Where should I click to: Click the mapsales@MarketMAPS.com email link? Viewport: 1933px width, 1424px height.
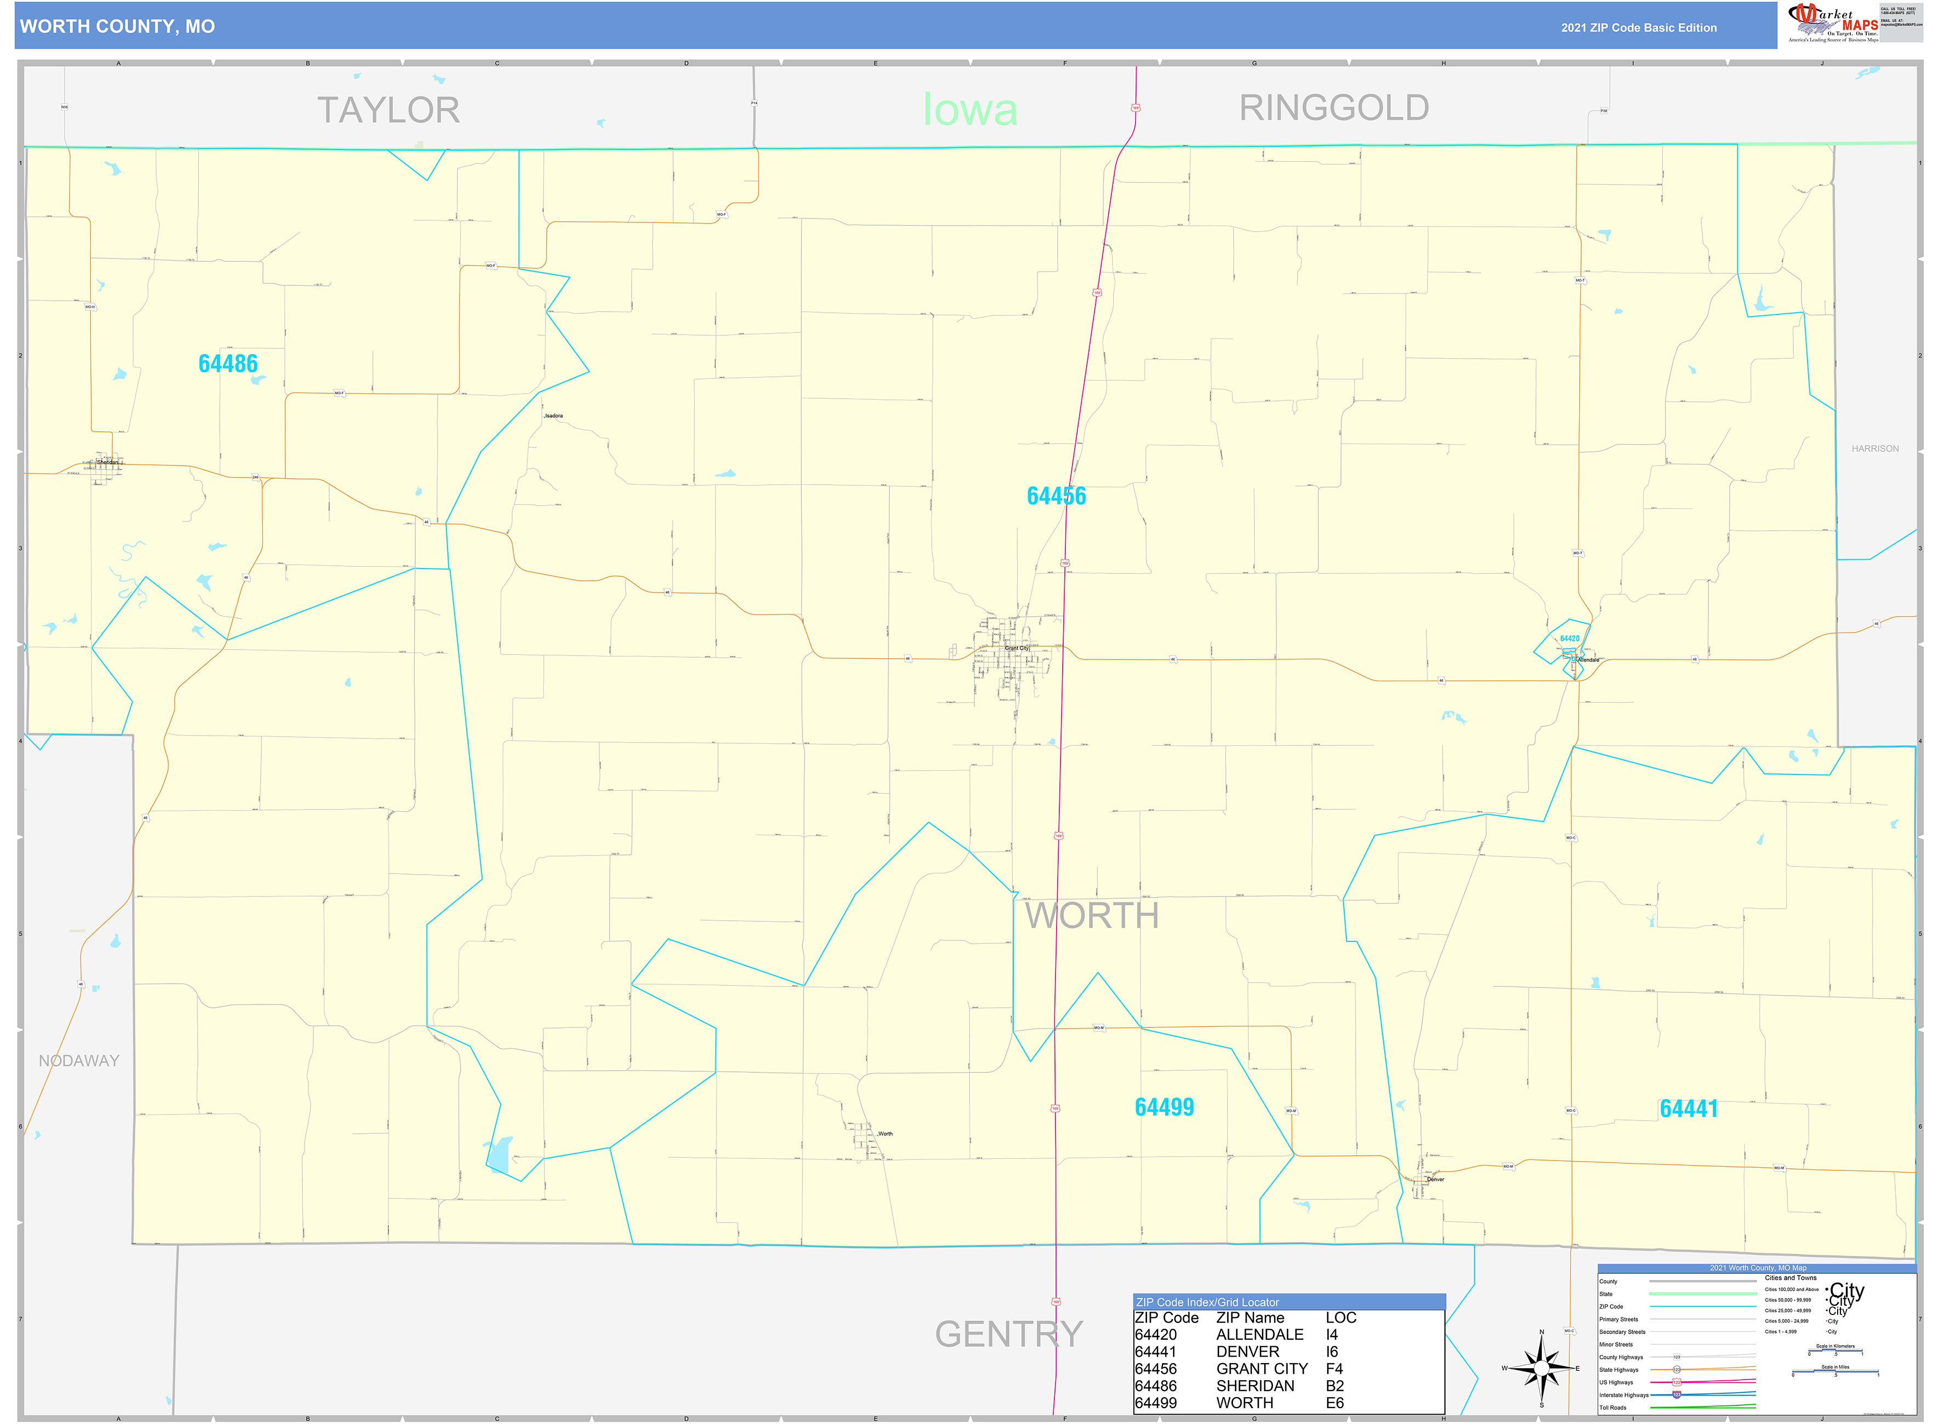coord(1902,24)
